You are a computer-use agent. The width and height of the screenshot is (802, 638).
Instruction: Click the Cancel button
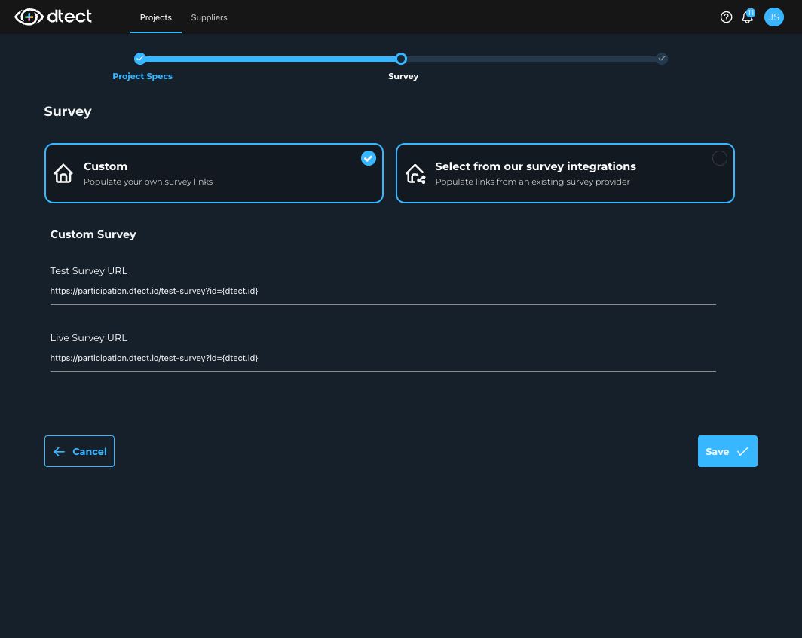coord(79,451)
